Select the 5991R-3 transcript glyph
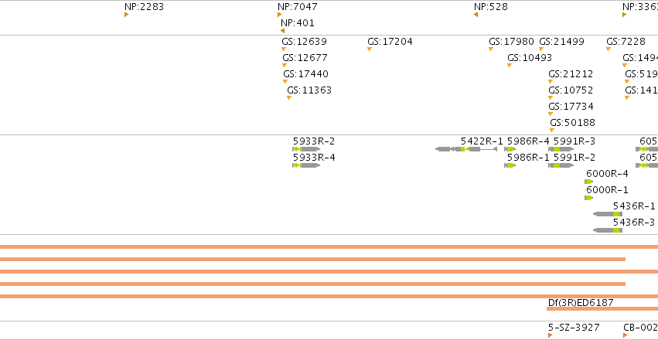Screen dimensions: 658x340 point(561,149)
